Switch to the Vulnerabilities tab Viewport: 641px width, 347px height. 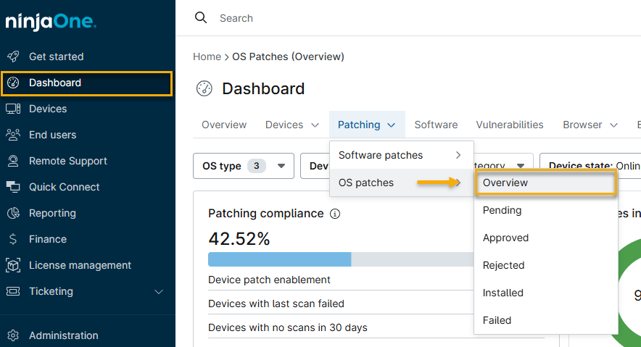(x=509, y=125)
